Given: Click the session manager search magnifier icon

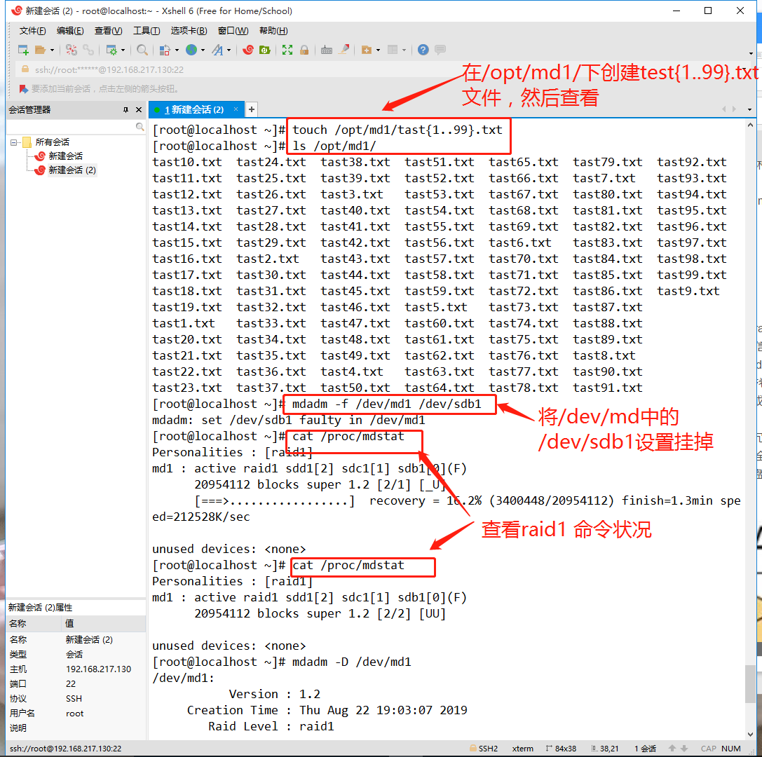Looking at the screenshot, I should tap(140, 127).
